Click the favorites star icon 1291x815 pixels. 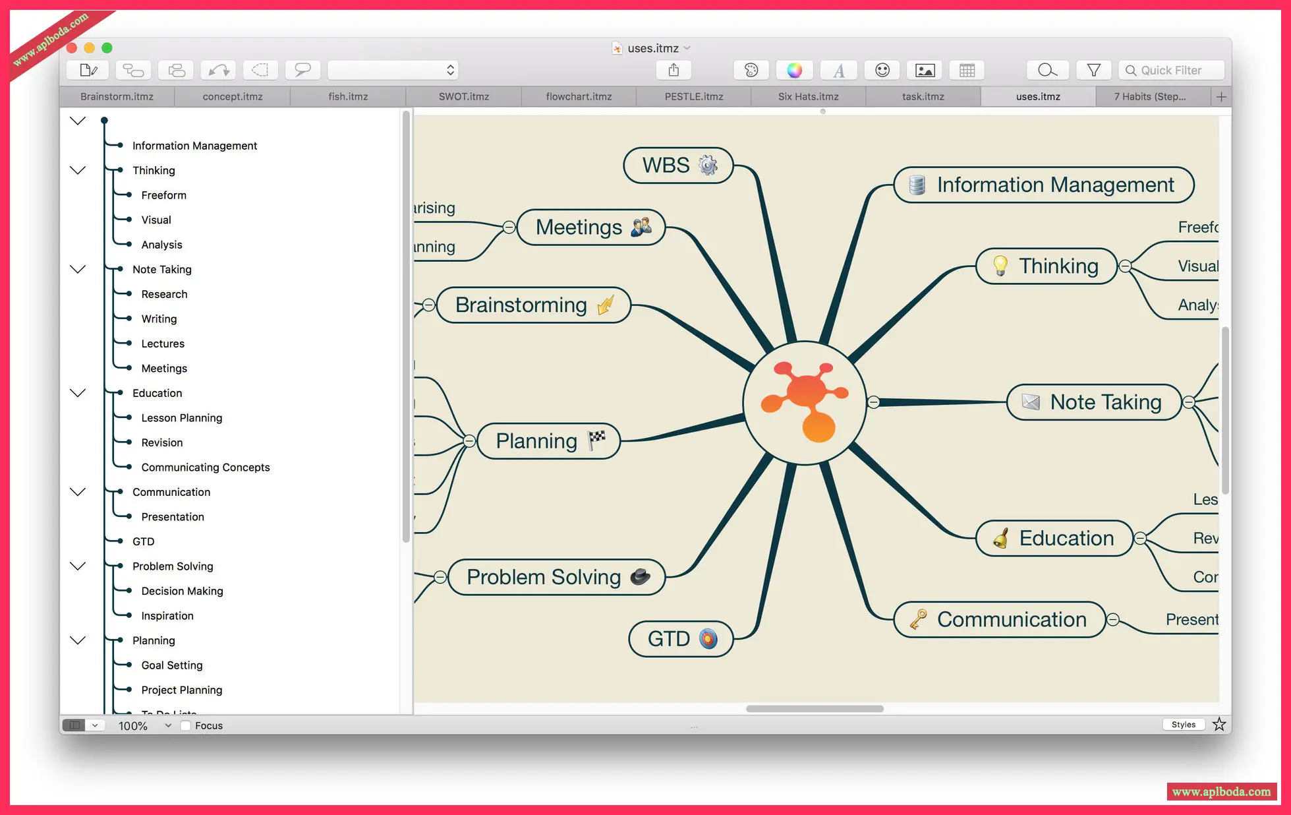pos(1219,724)
